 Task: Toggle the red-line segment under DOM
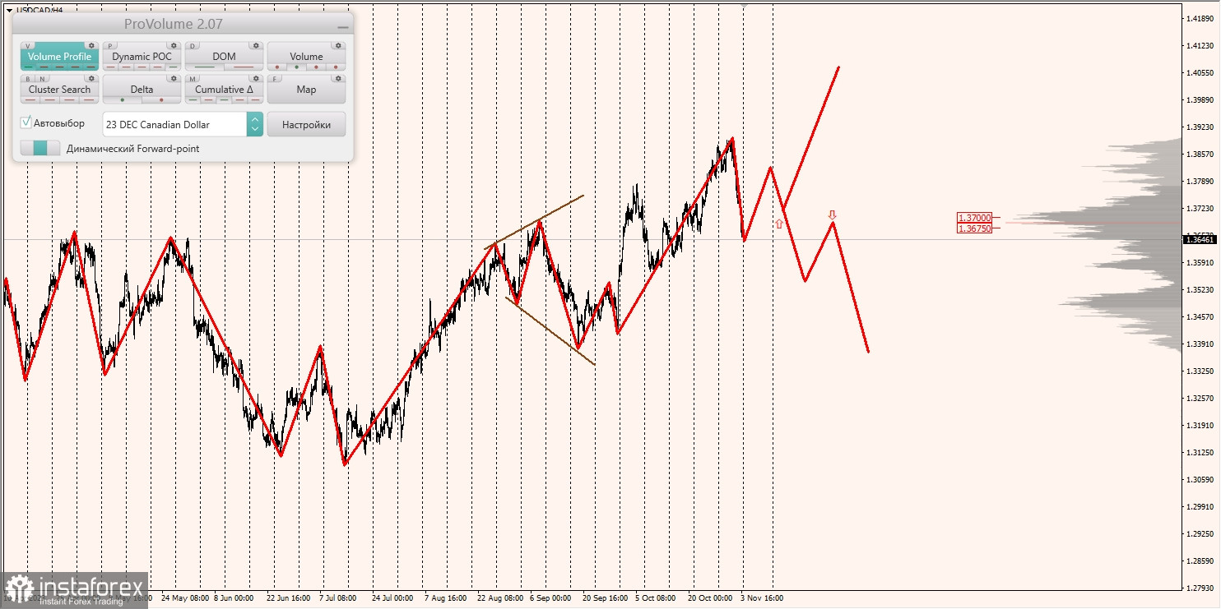click(244, 67)
